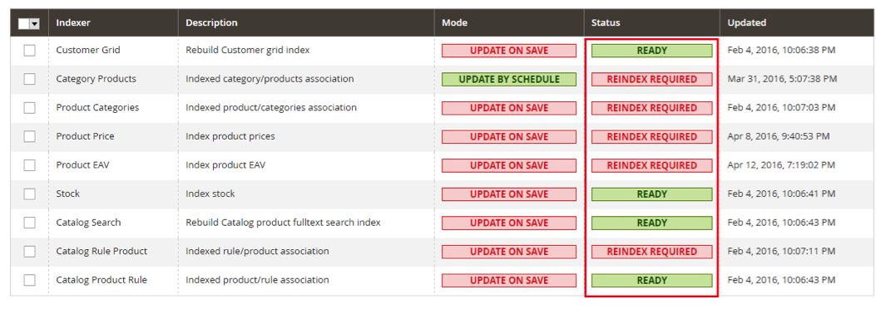Select the Product Price row checkbox
The image size is (876, 309).
pyautogui.click(x=30, y=137)
